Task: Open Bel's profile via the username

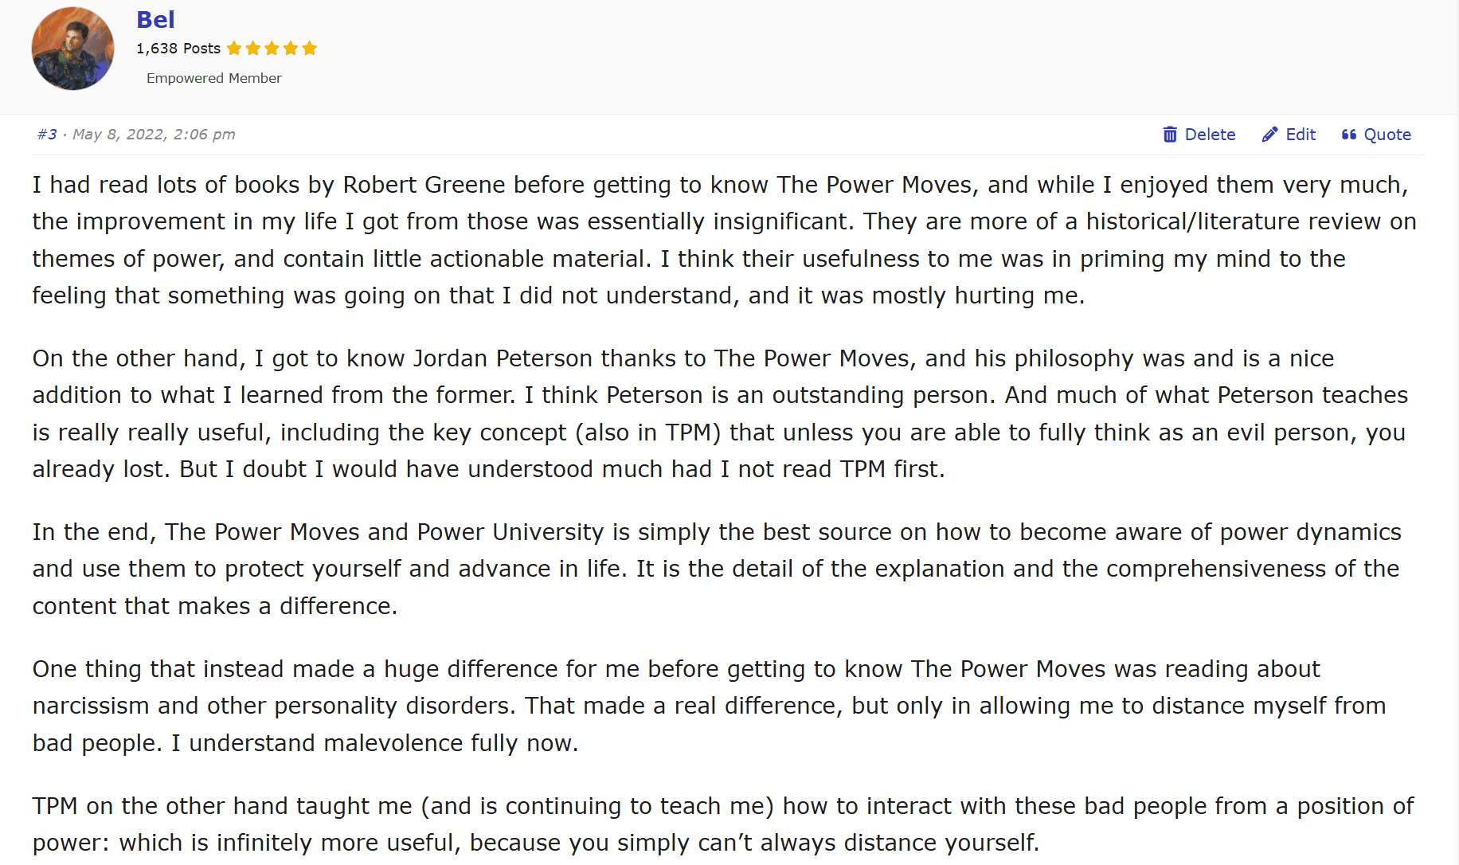Action: tap(155, 20)
